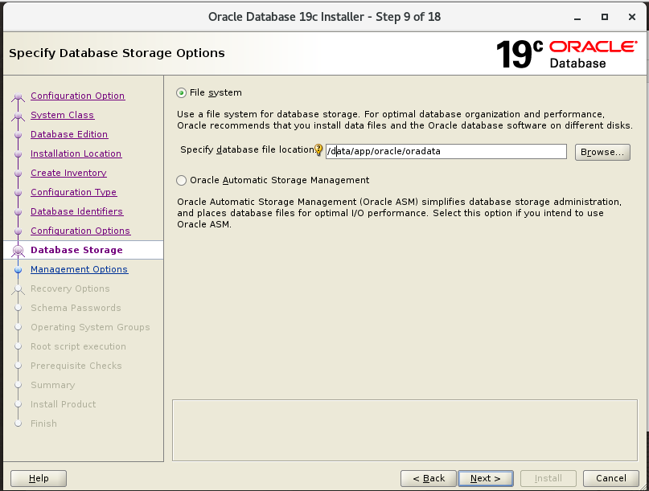Viewport: 649px width, 491px height.
Task: Open the Database Identifiers step
Action: click(76, 211)
